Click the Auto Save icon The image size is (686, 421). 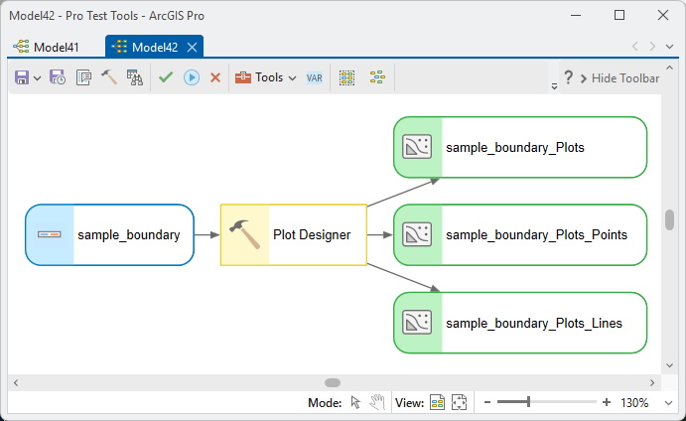(58, 77)
